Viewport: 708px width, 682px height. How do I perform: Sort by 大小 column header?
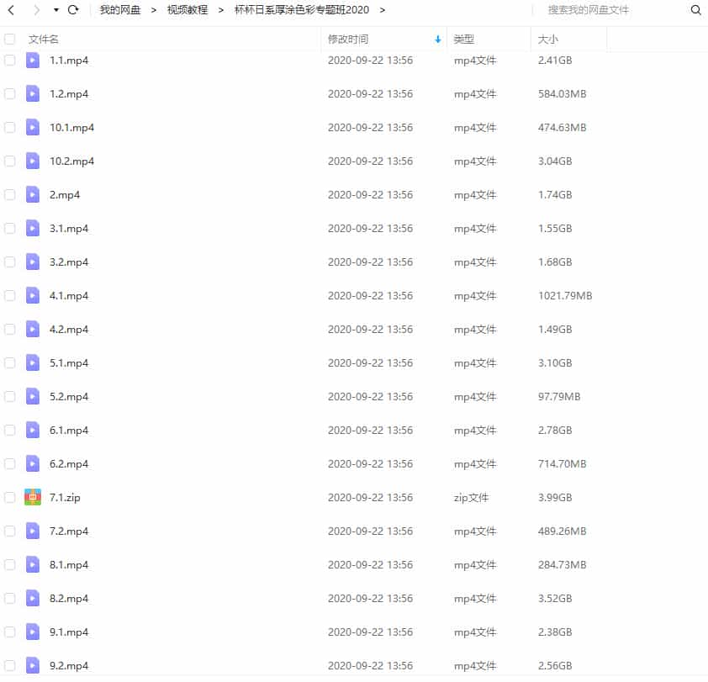[x=547, y=40]
